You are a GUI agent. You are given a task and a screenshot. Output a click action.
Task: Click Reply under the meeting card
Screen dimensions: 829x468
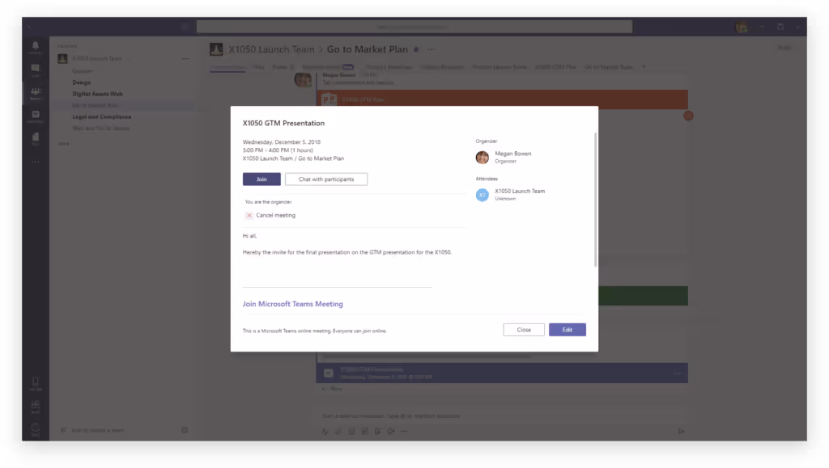coord(333,389)
